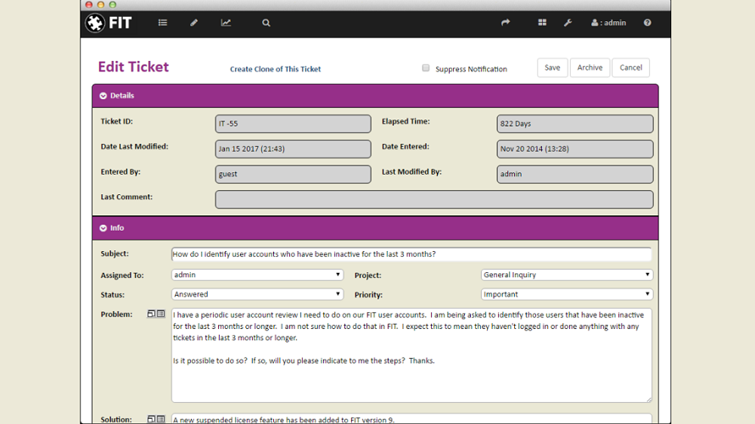Open the Status dropdown showing Answered

tap(257, 294)
